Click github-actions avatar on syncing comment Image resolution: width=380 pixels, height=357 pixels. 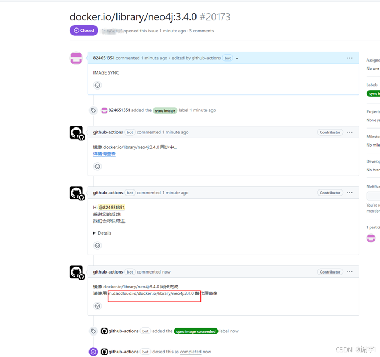pyautogui.click(x=76, y=133)
